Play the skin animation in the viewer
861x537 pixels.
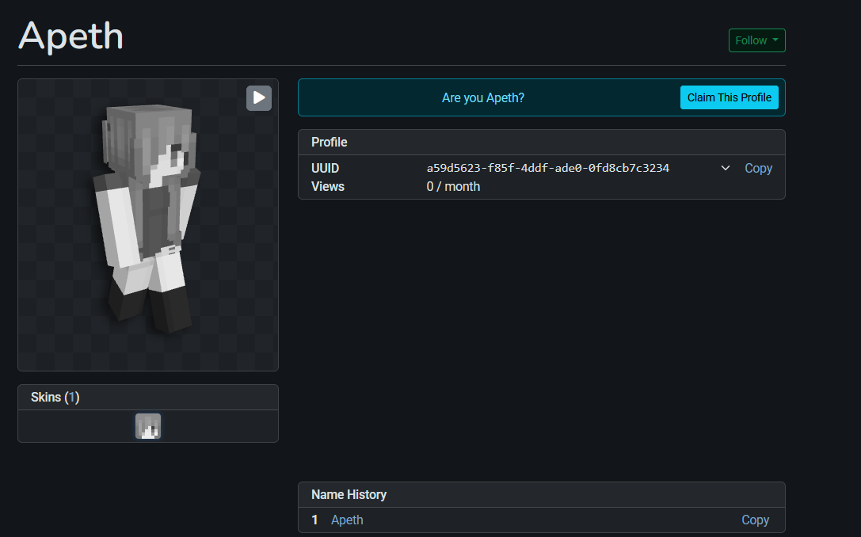pyautogui.click(x=259, y=98)
